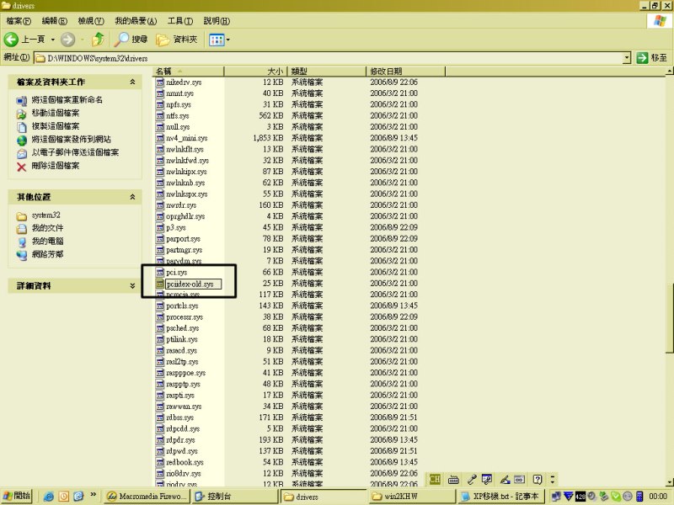The image size is (674, 505).
Task: Open the 編輯(E) menu
Action: (x=55, y=20)
